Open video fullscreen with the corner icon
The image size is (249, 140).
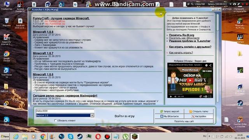(210, 96)
